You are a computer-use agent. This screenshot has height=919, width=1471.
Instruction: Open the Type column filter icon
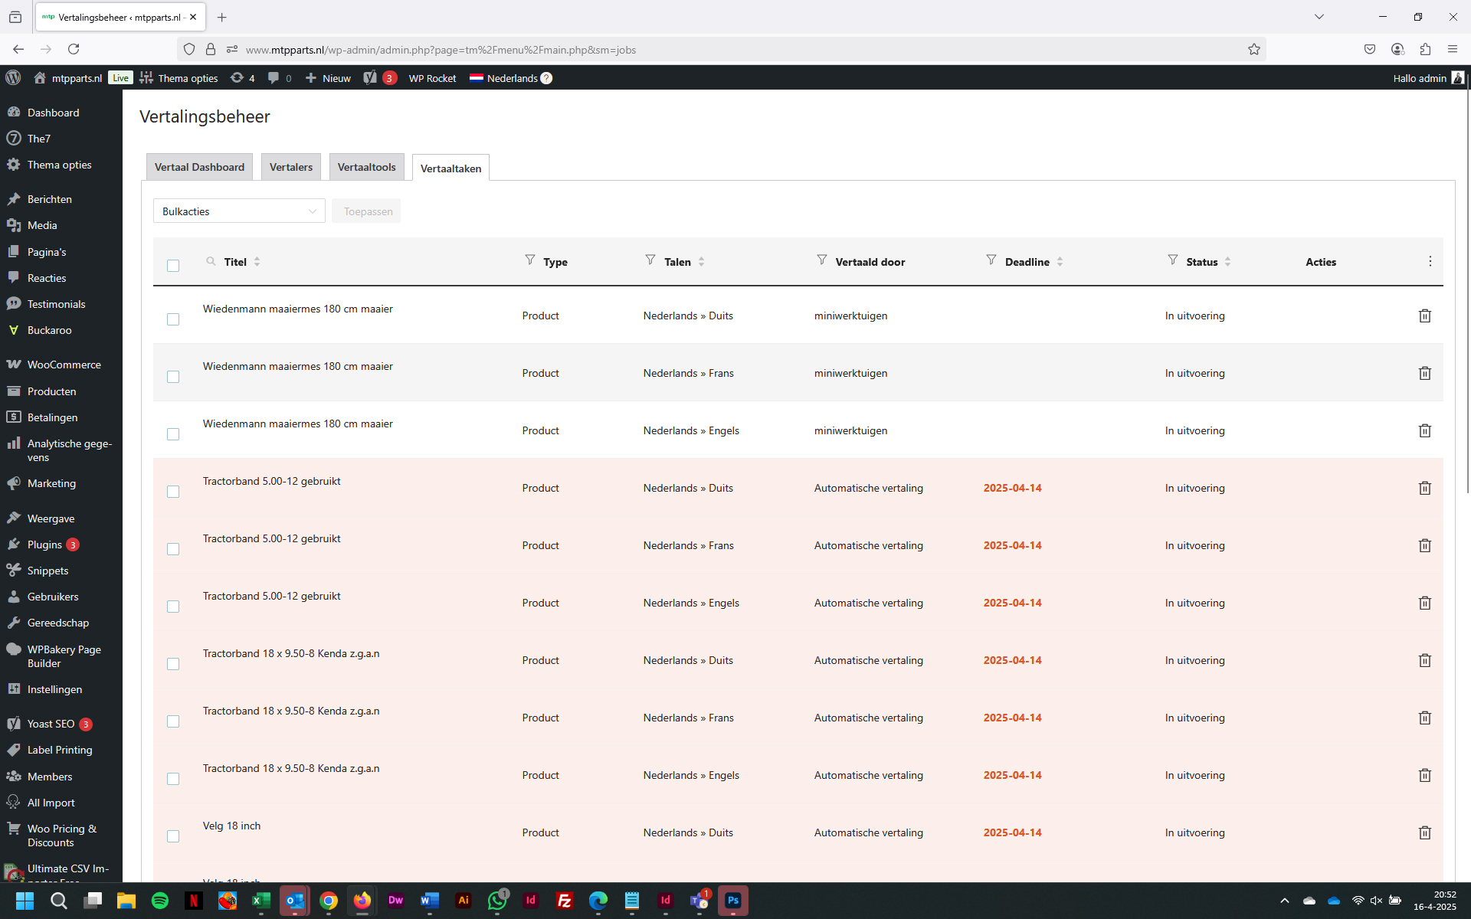pos(529,260)
